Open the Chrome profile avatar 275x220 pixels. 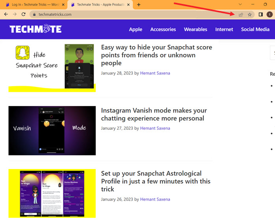click(269, 15)
